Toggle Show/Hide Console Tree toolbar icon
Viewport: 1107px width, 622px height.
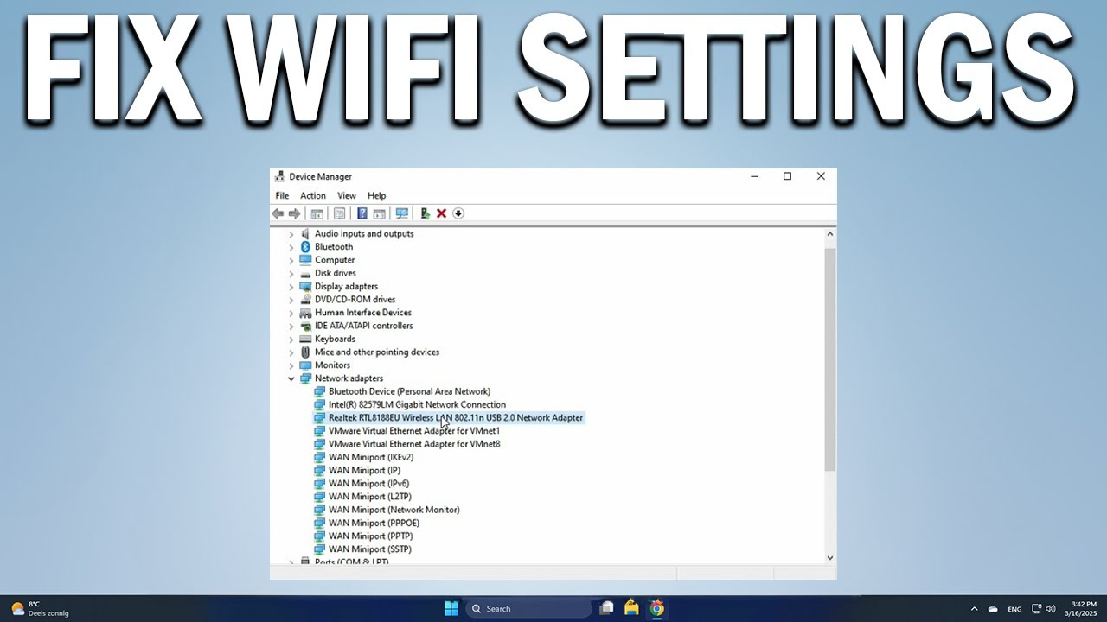click(317, 213)
